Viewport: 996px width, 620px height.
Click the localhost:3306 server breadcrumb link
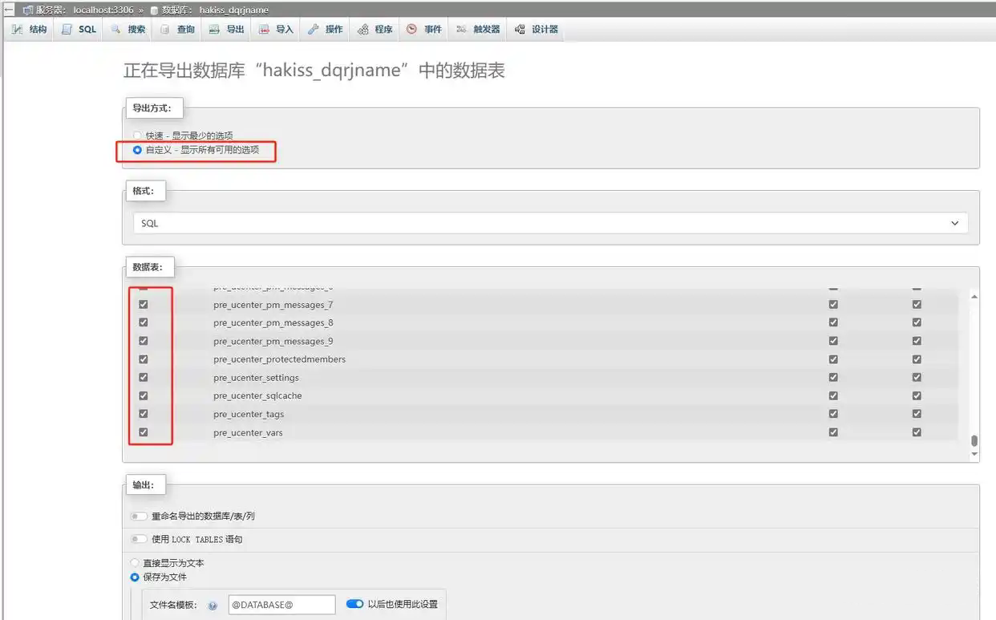(x=102, y=10)
